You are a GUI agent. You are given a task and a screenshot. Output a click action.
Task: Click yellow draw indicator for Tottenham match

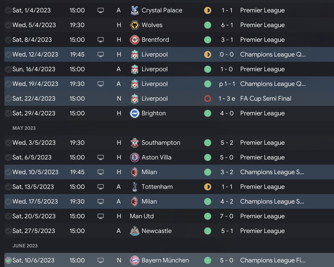click(207, 187)
